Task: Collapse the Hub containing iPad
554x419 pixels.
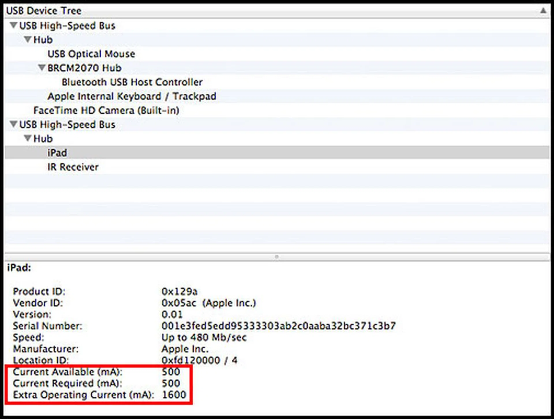Action: click(27, 138)
